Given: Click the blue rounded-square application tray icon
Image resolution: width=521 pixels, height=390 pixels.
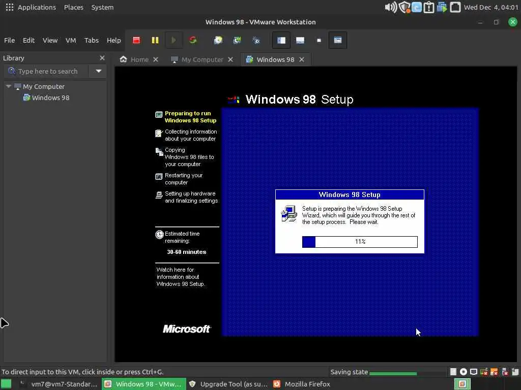Looking at the screenshot, I should 416,7.
